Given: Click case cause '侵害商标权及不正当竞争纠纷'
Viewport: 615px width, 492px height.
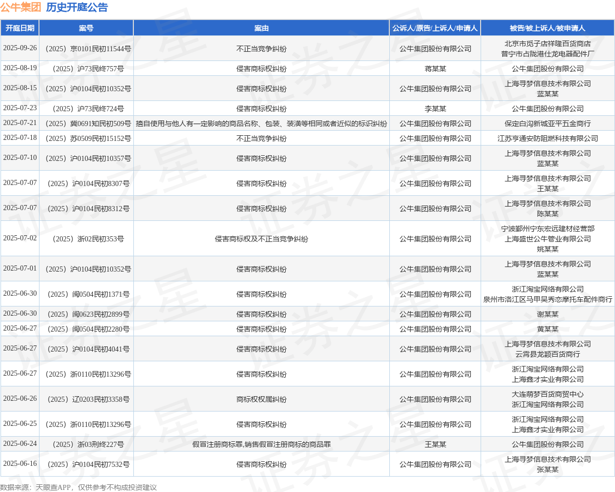Looking at the screenshot, I should click(x=262, y=239).
